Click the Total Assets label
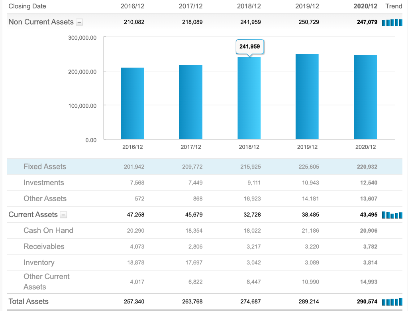408x311 pixels. pyautogui.click(x=28, y=302)
